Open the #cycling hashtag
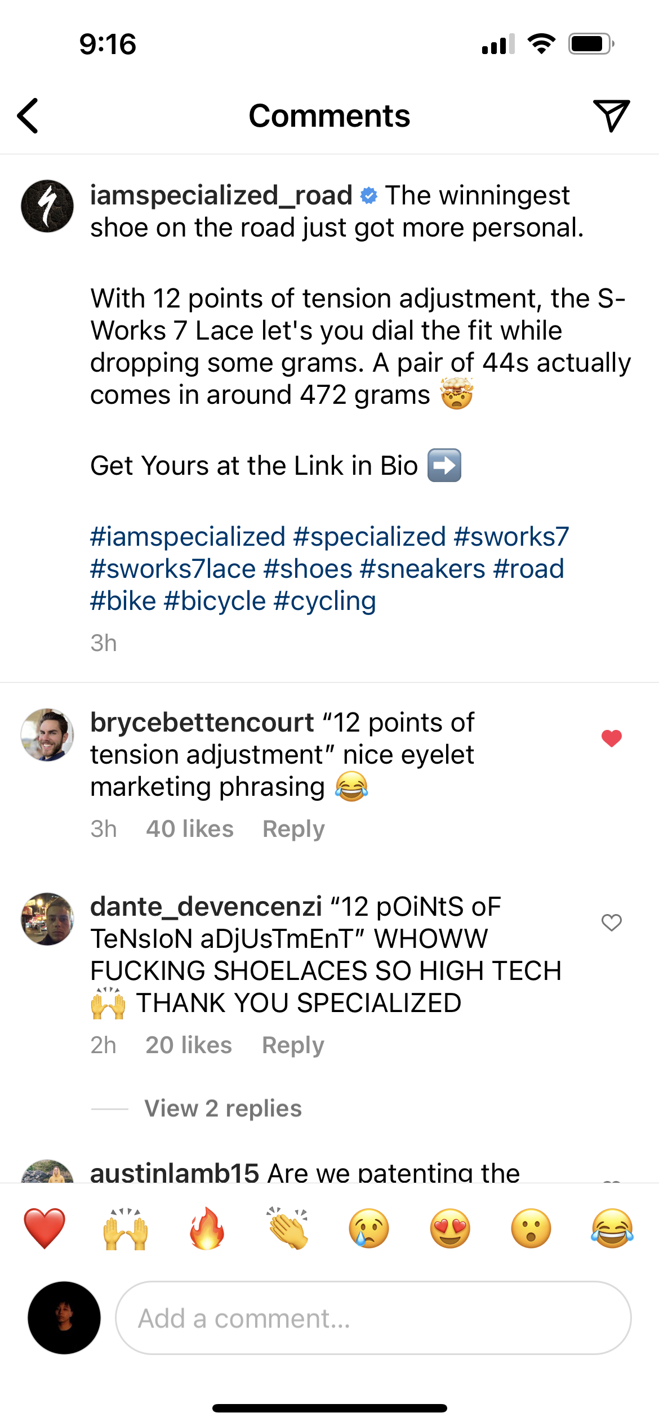This screenshot has width=659, height=1426. point(325,601)
